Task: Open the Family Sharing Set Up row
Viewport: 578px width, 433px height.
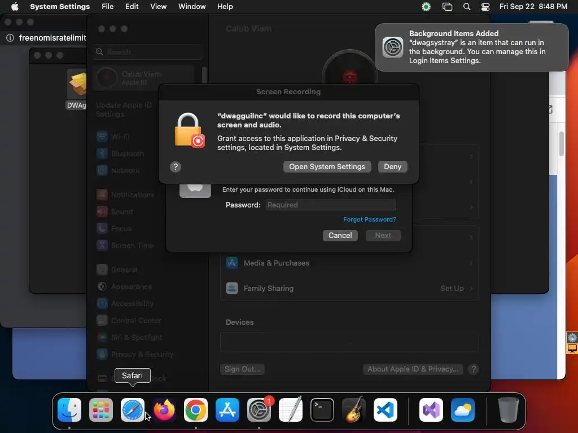Action: pos(349,288)
